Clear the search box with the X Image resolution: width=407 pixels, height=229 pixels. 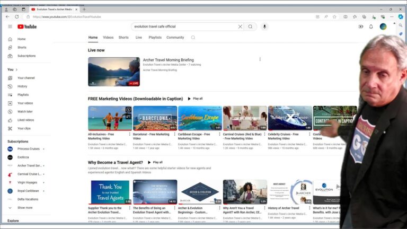240,27
